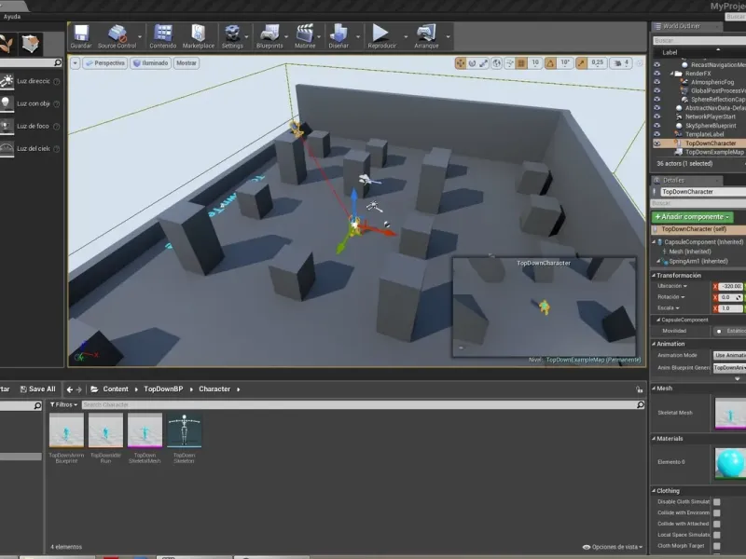This screenshot has height=559, width=746.
Task: Open the viewport options dropdown arrow
Action: click(x=76, y=62)
